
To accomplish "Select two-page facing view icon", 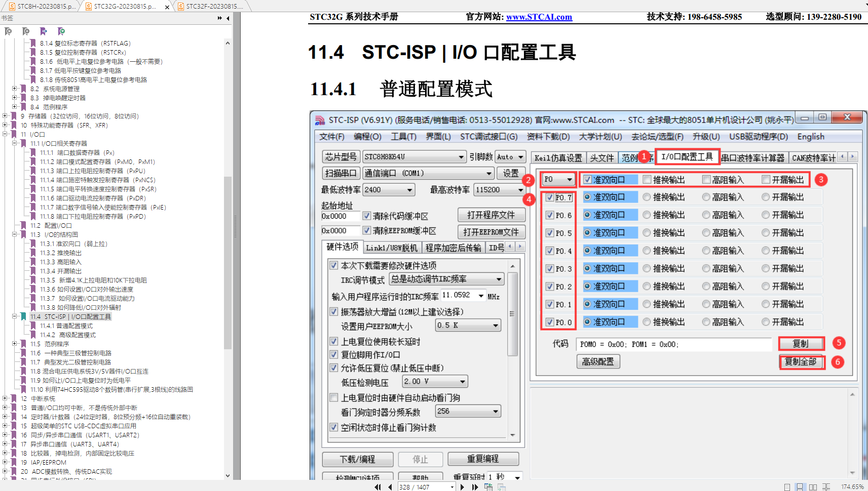I will coord(813,487).
